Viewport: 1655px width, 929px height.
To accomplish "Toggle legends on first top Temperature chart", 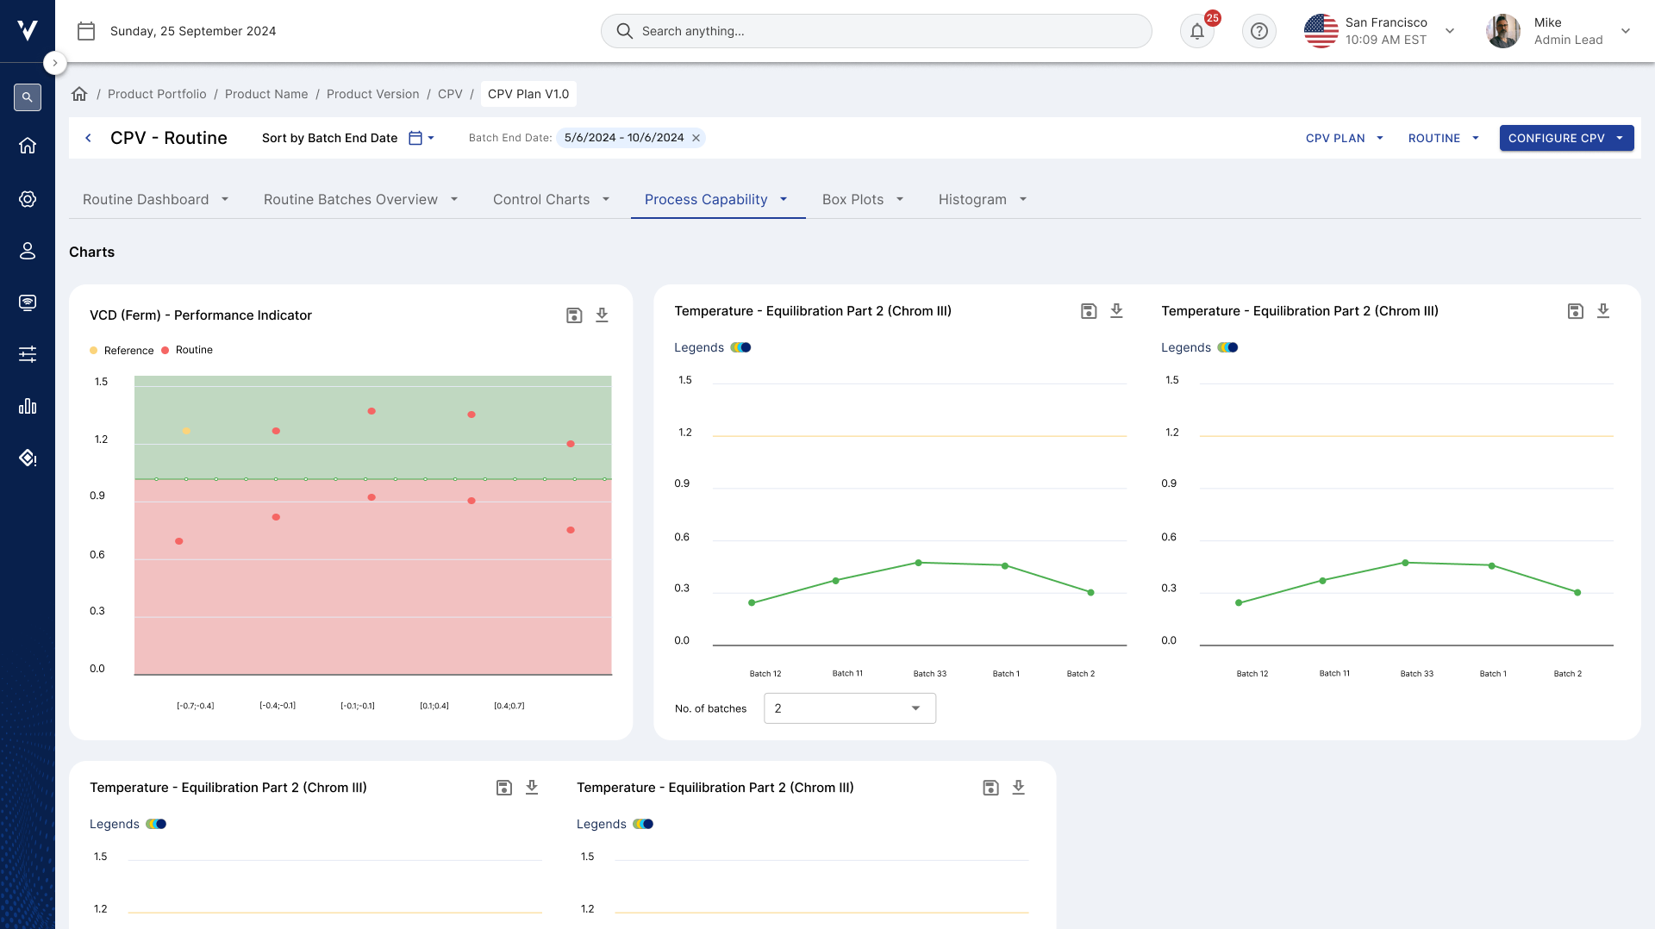I will pos(740,347).
